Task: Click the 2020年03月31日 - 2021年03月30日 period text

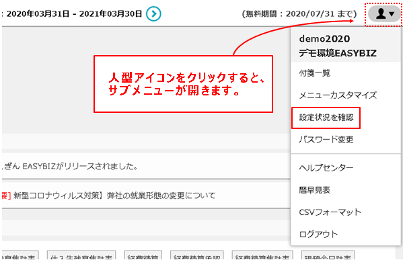Action: 74,13
